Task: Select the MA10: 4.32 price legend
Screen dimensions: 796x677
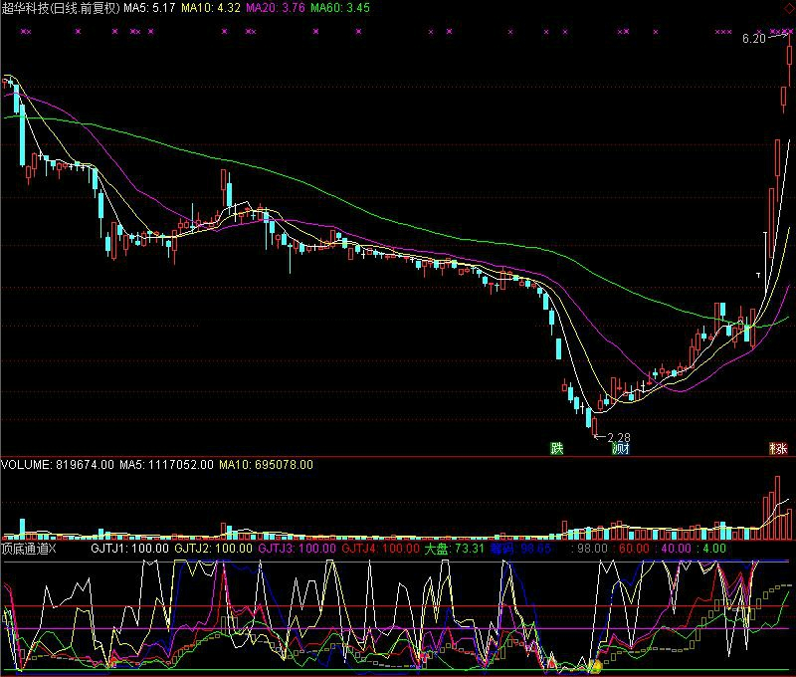Action: (211, 8)
